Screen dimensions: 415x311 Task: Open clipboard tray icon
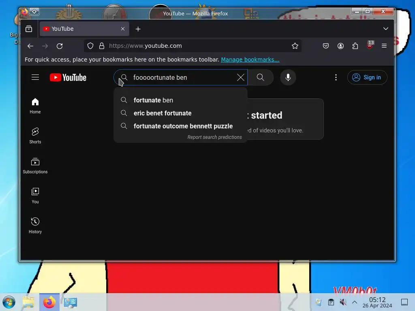tap(331, 302)
